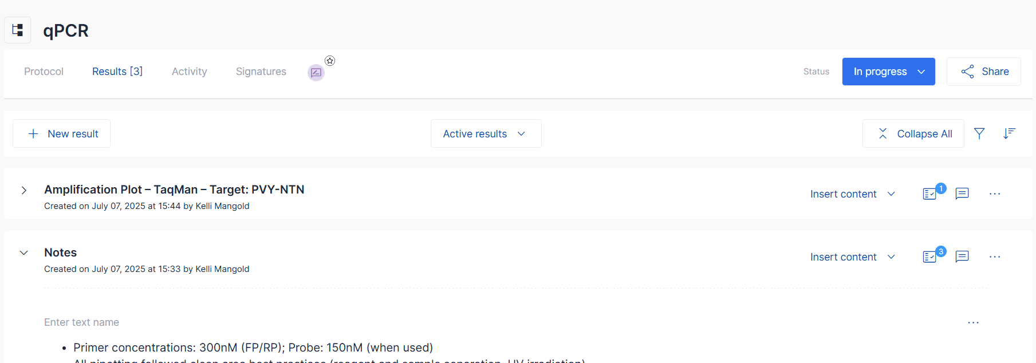Collapse the Notes result
Image resolution: width=1036 pixels, height=363 pixels.
tap(24, 252)
